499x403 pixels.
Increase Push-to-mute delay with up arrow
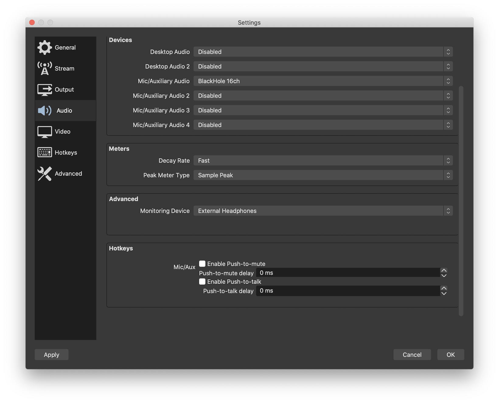pos(444,270)
